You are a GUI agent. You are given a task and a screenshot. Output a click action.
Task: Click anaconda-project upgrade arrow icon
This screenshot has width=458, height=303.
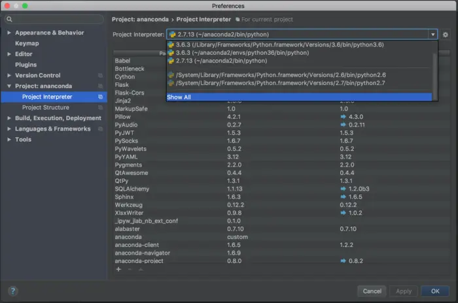(343, 261)
